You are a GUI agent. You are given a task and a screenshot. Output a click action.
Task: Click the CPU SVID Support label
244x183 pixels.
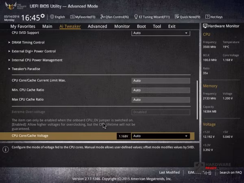[25, 33]
